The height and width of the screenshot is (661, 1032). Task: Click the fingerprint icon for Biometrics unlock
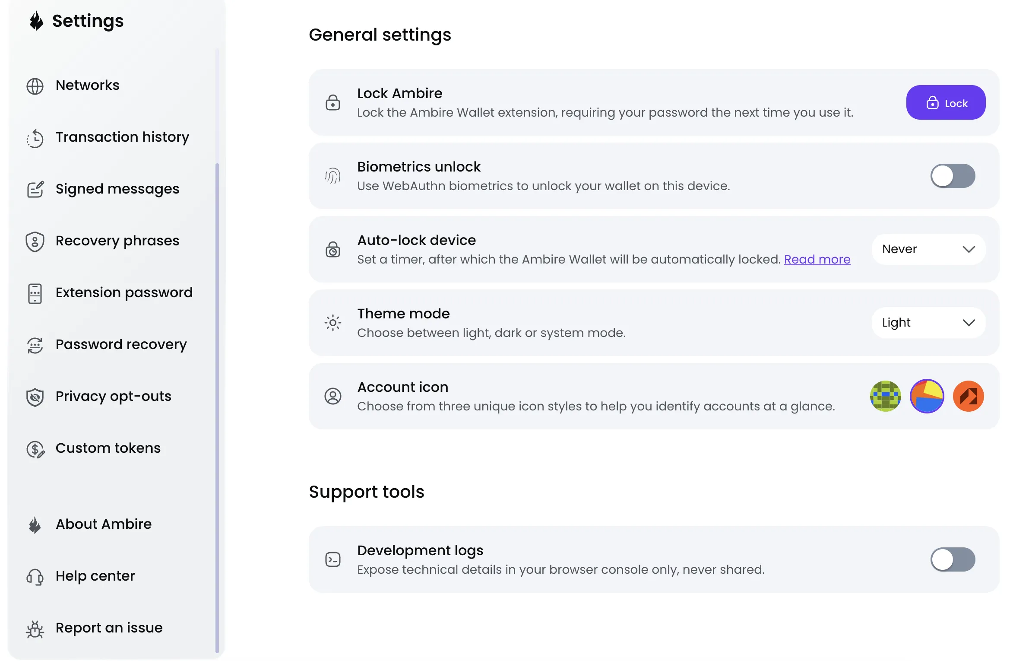coord(333,176)
